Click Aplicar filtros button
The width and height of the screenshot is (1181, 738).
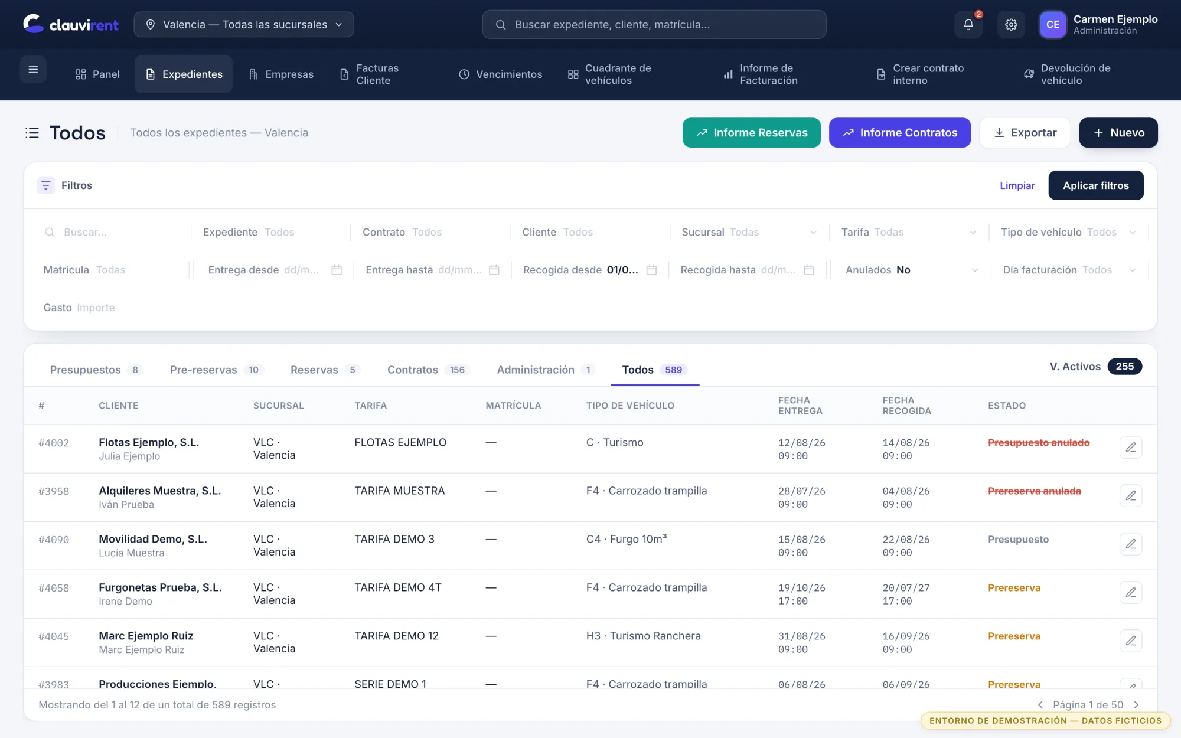(x=1096, y=185)
